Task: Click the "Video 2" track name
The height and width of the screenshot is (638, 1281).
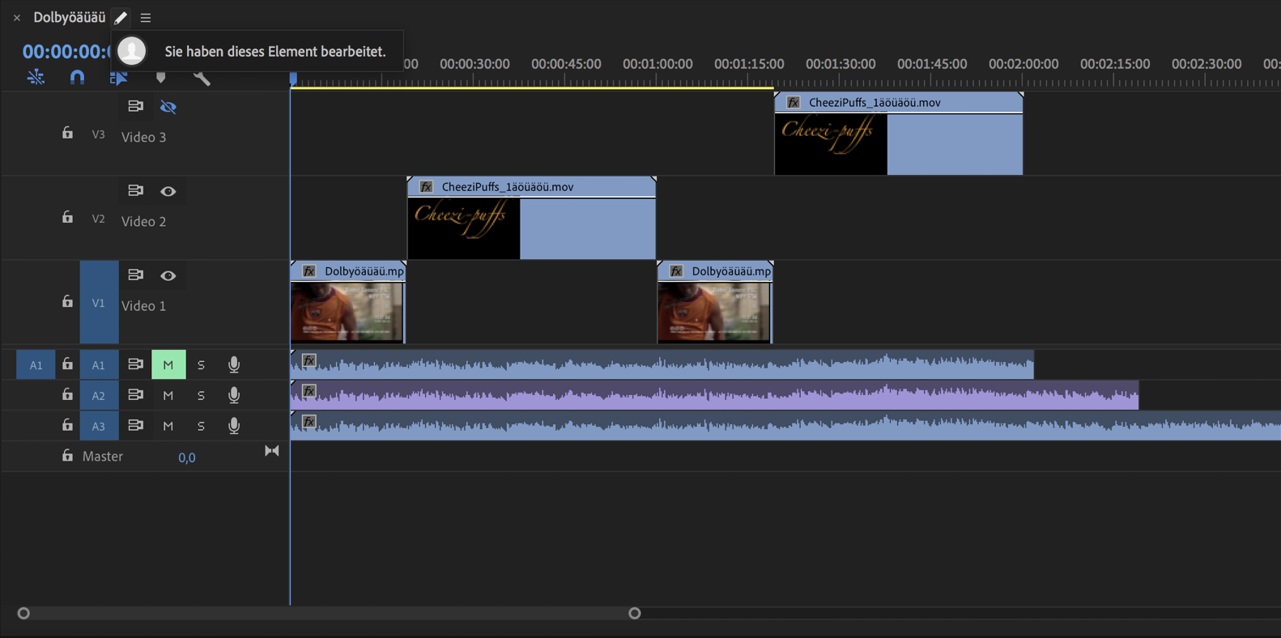Action: pos(144,221)
